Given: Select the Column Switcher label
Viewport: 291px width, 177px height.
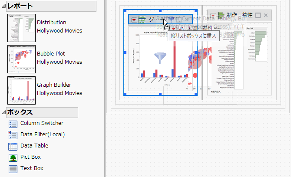Looking at the screenshot, I should tap(42, 123).
